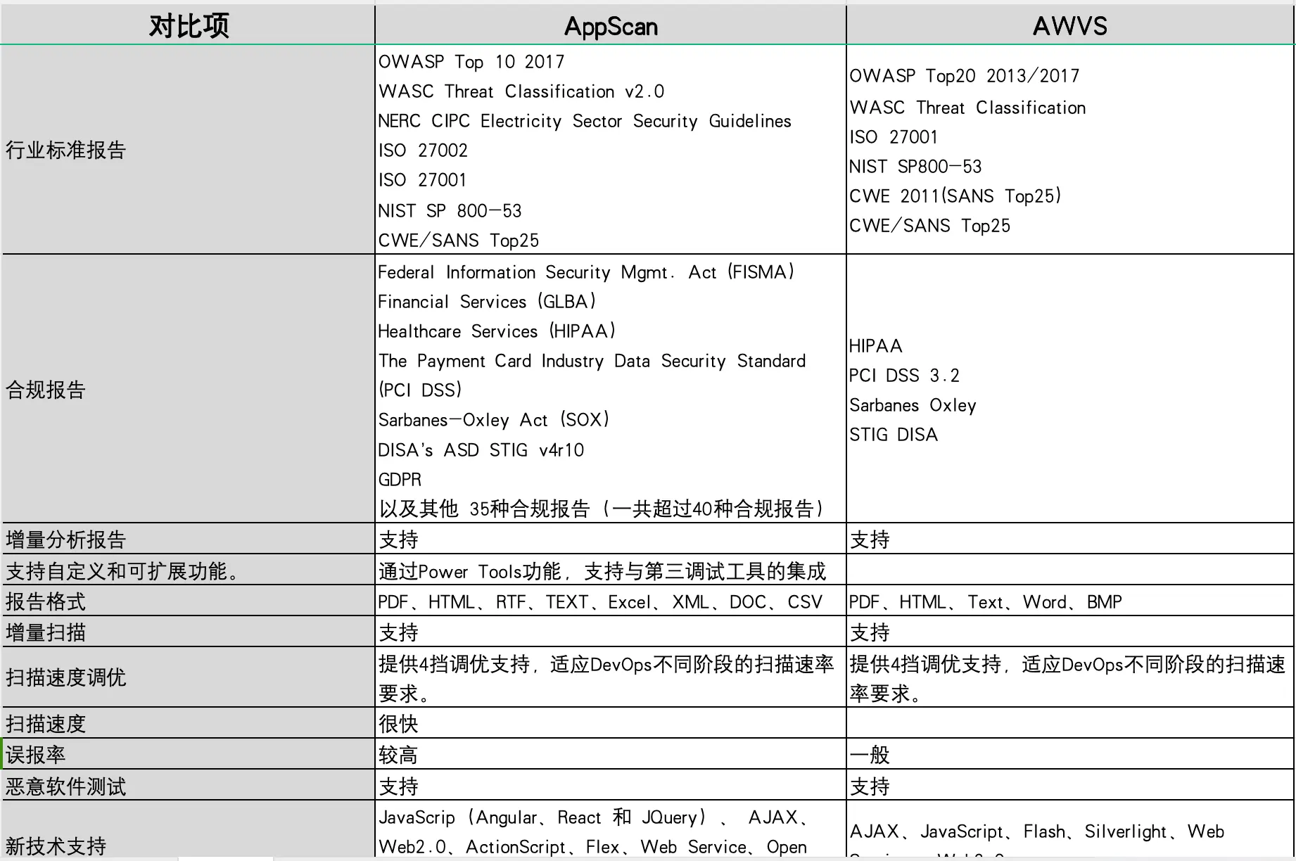Click 'GDPR' in AppScan compliance cell
The width and height of the screenshot is (1296, 861).
(400, 480)
